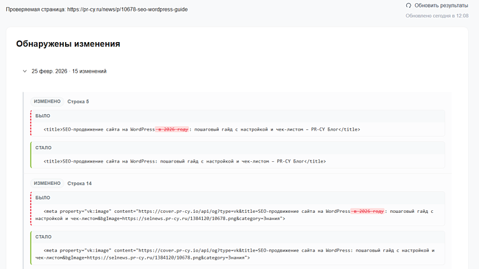The width and height of the screenshot is (479, 269).
Task: Click the БЫЛО label in Строка 5 block
Action: (43, 116)
